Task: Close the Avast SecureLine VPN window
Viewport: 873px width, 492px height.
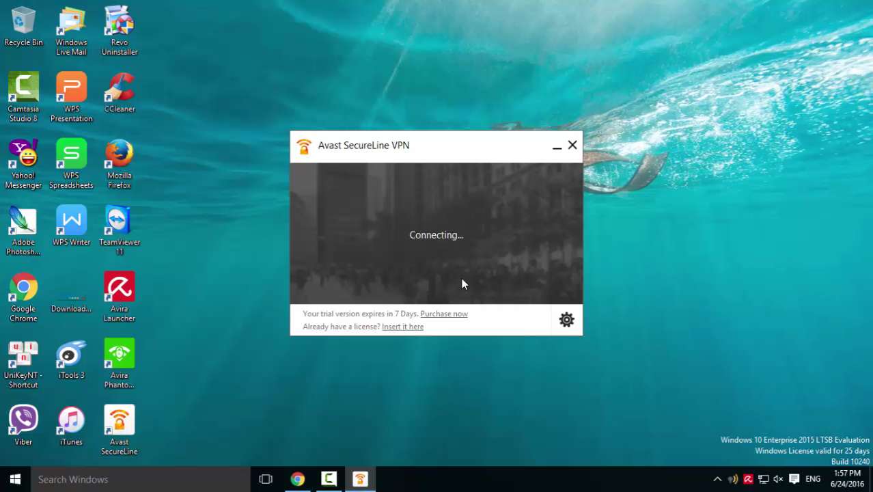Action: coord(572,146)
